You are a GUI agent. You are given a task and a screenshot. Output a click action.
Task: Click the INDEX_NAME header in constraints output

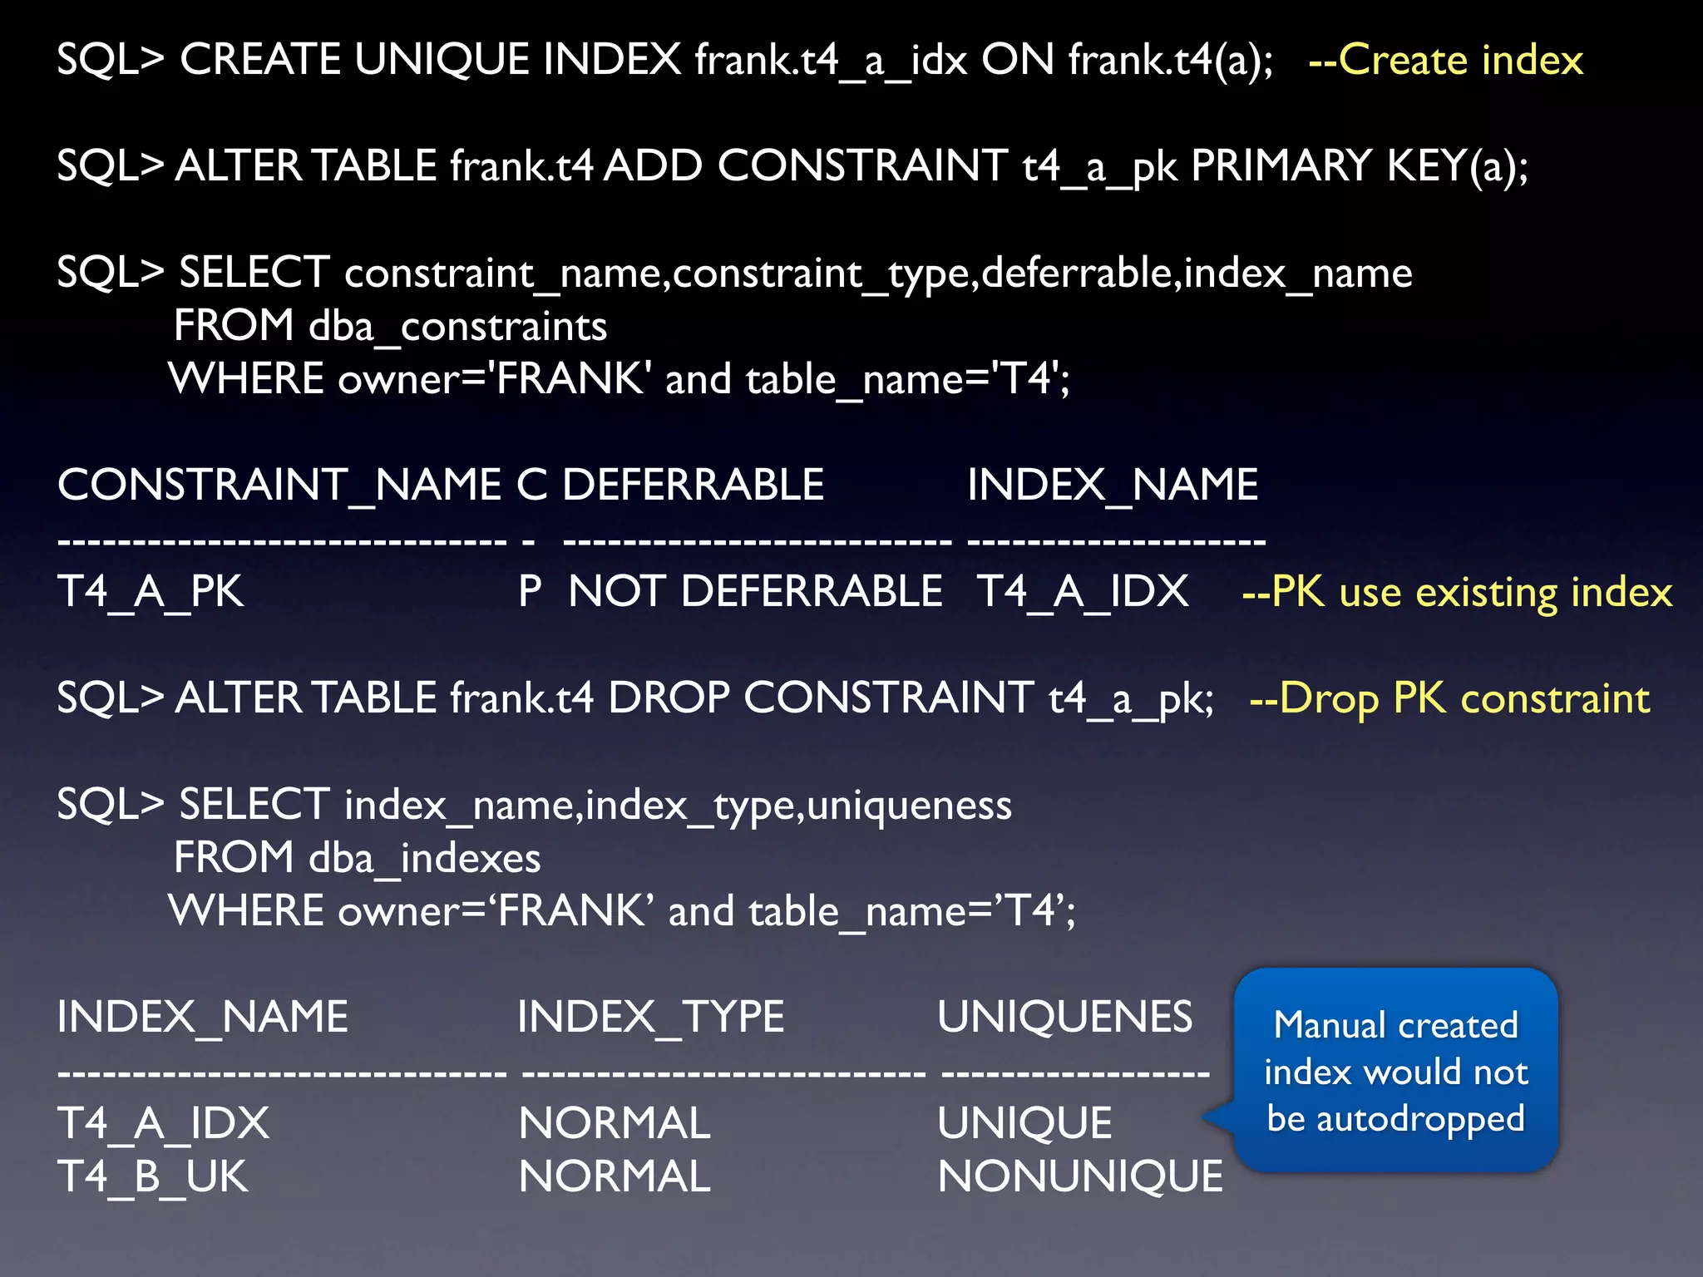pos(1113,486)
